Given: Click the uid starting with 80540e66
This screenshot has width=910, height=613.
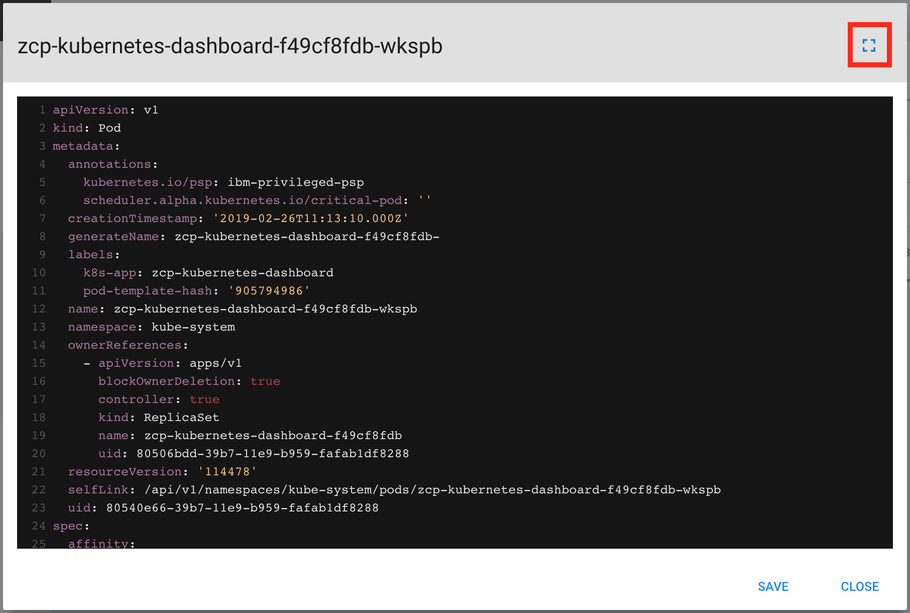Looking at the screenshot, I should click(x=243, y=507).
